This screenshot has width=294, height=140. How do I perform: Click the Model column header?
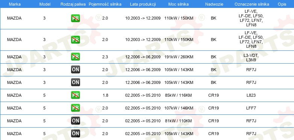click(x=45, y=4)
